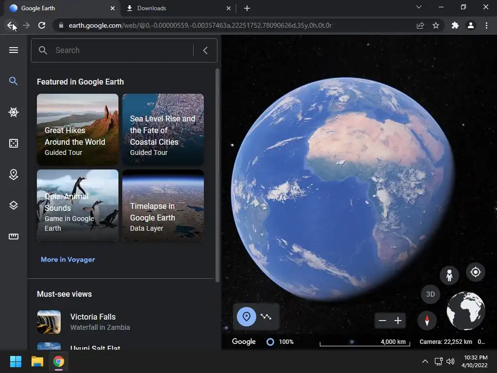
Task: Click the browser Forward arrow
Action: (26, 25)
